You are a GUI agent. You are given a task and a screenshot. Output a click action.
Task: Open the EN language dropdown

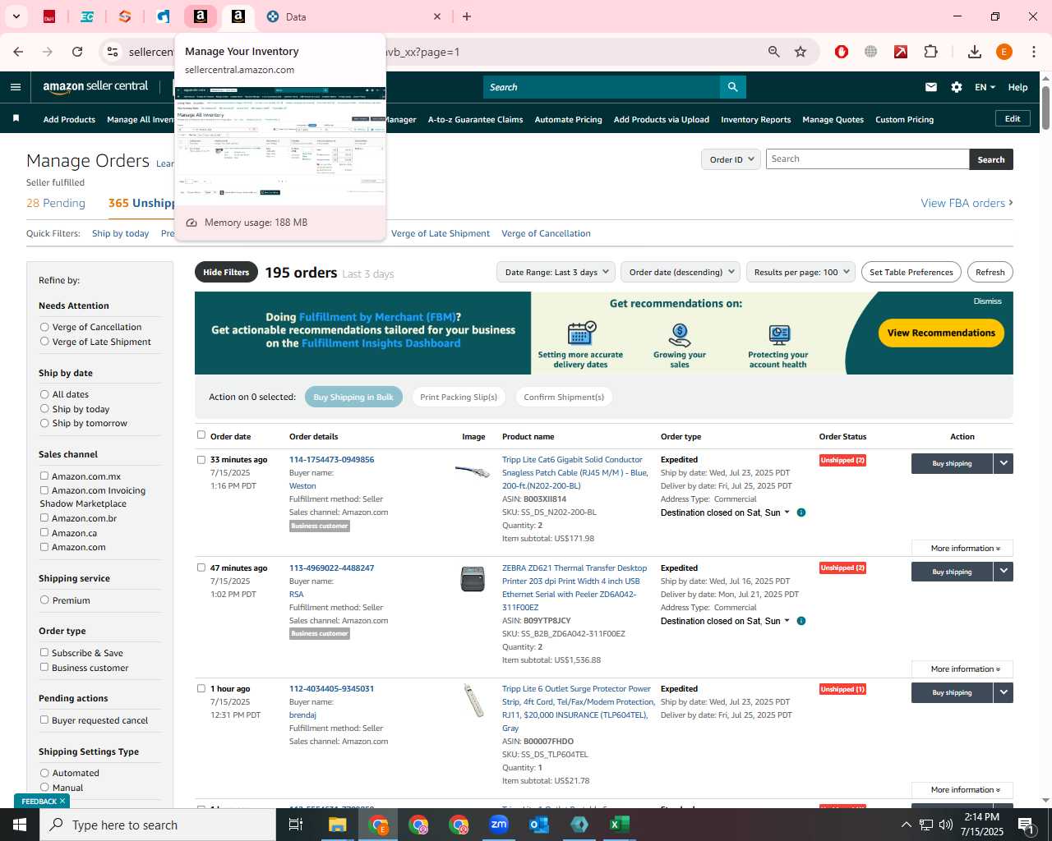[x=985, y=87]
